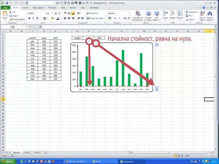Open the Name Box dropdown

pyautogui.click(x=26, y=27)
